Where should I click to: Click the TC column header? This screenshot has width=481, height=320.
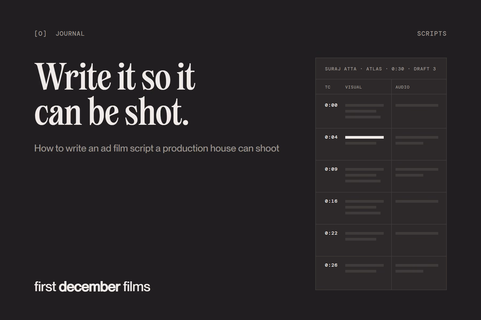[328, 87]
